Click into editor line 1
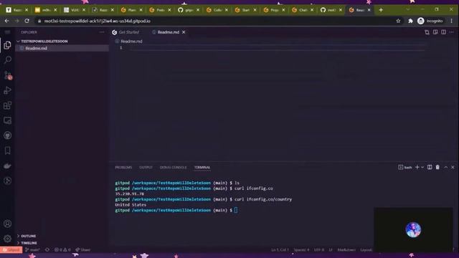 coord(277,48)
